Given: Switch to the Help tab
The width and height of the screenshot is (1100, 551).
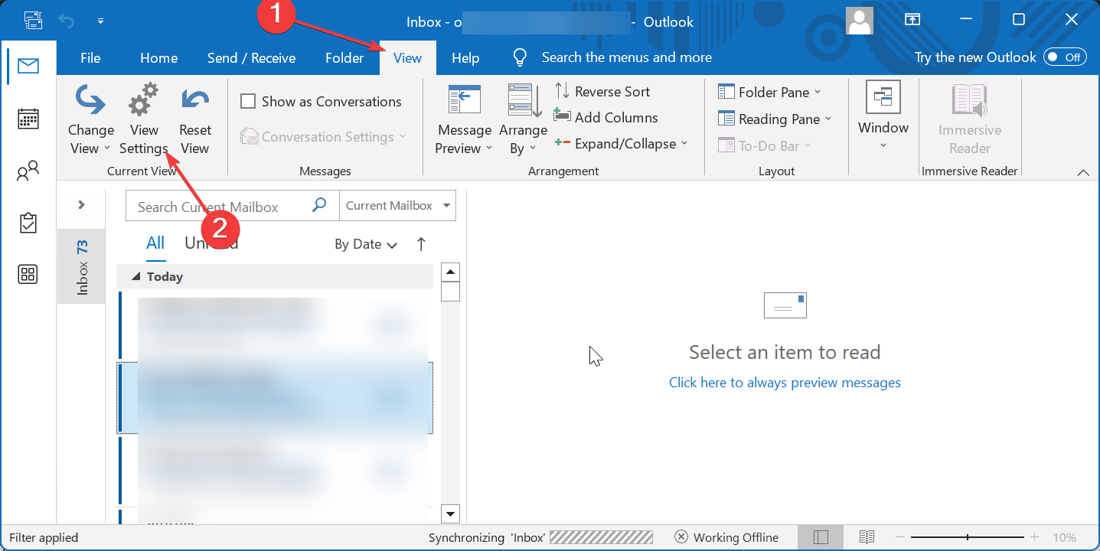Looking at the screenshot, I should [465, 58].
